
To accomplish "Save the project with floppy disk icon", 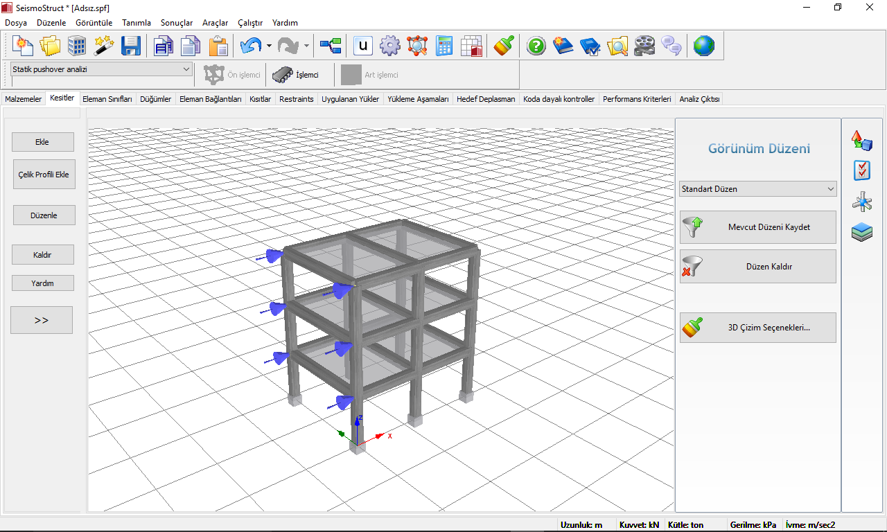I will 131,46.
